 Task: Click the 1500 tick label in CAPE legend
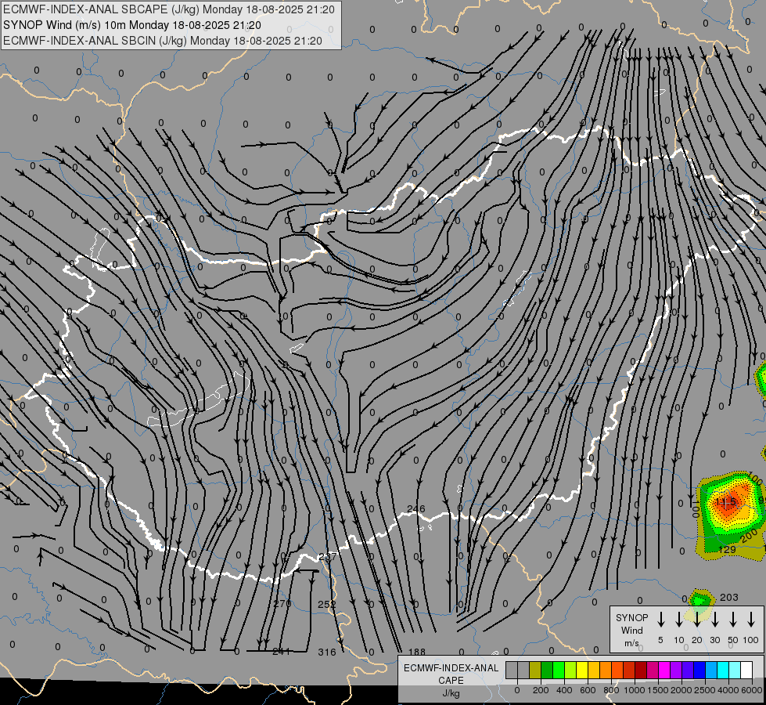(657, 690)
